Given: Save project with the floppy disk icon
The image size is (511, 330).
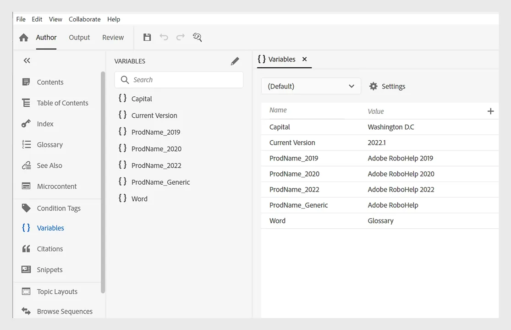Looking at the screenshot, I should [147, 37].
